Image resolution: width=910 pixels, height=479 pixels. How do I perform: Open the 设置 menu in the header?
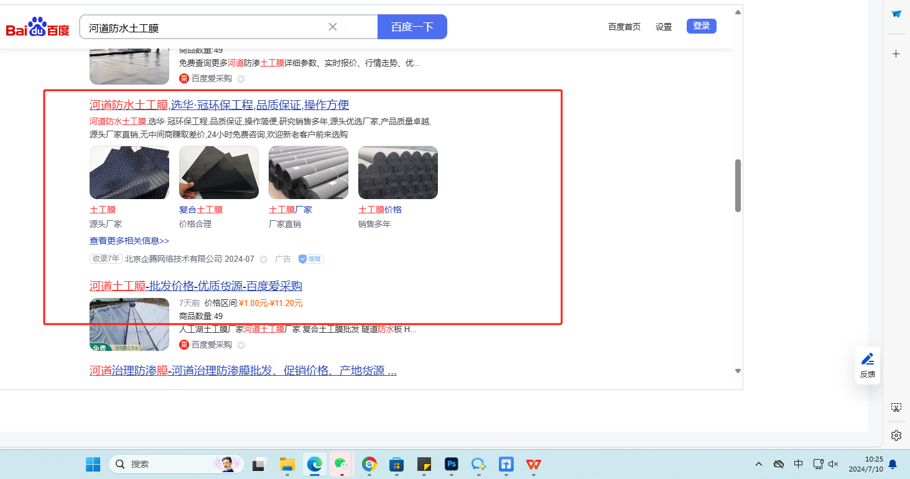tap(664, 27)
